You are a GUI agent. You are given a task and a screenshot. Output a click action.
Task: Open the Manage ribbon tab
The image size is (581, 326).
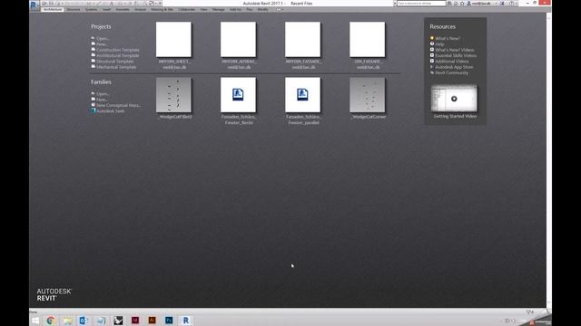point(218,10)
